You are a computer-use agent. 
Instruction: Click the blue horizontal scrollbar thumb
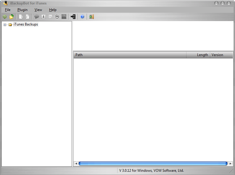pyautogui.click(x=153, y=163)
